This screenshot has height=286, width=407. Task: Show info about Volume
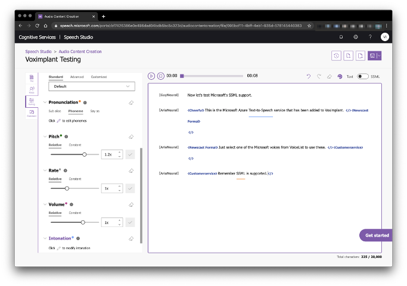[x=72, y=204]
